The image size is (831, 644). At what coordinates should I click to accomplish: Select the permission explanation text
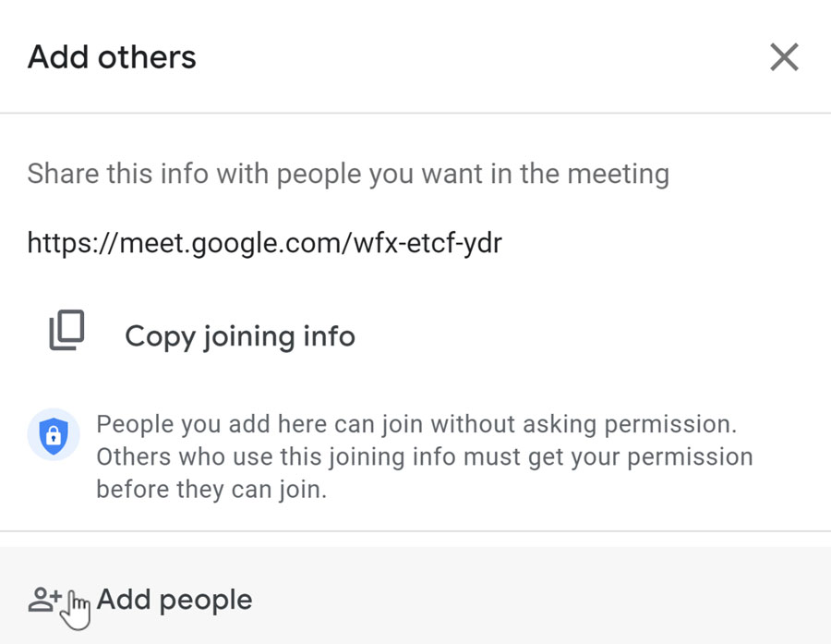[x=423, y=456]
